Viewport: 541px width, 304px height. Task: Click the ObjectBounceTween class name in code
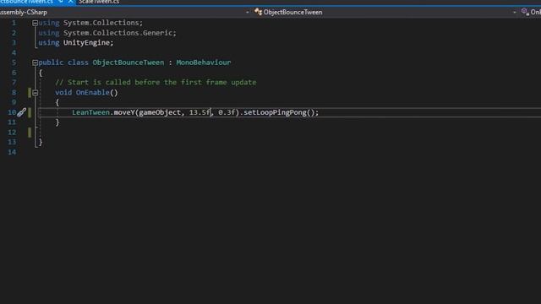click(128, 62)
